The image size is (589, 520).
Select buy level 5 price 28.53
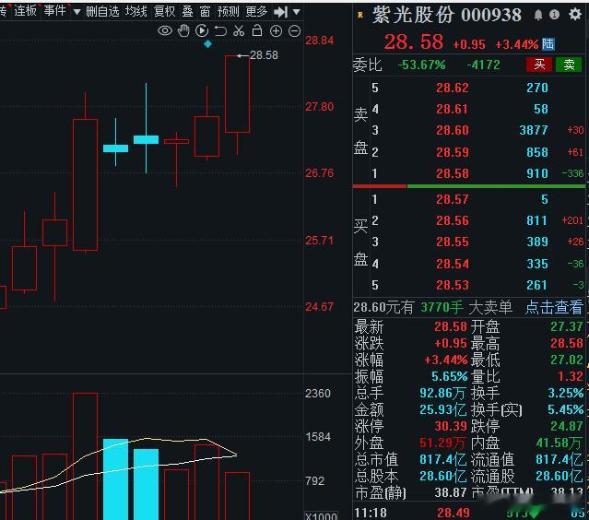tap(453, 285)
